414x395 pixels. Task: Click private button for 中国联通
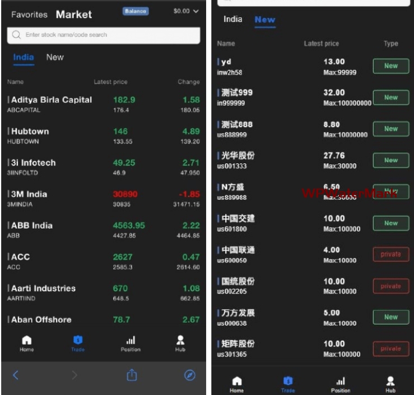(391, 255)
